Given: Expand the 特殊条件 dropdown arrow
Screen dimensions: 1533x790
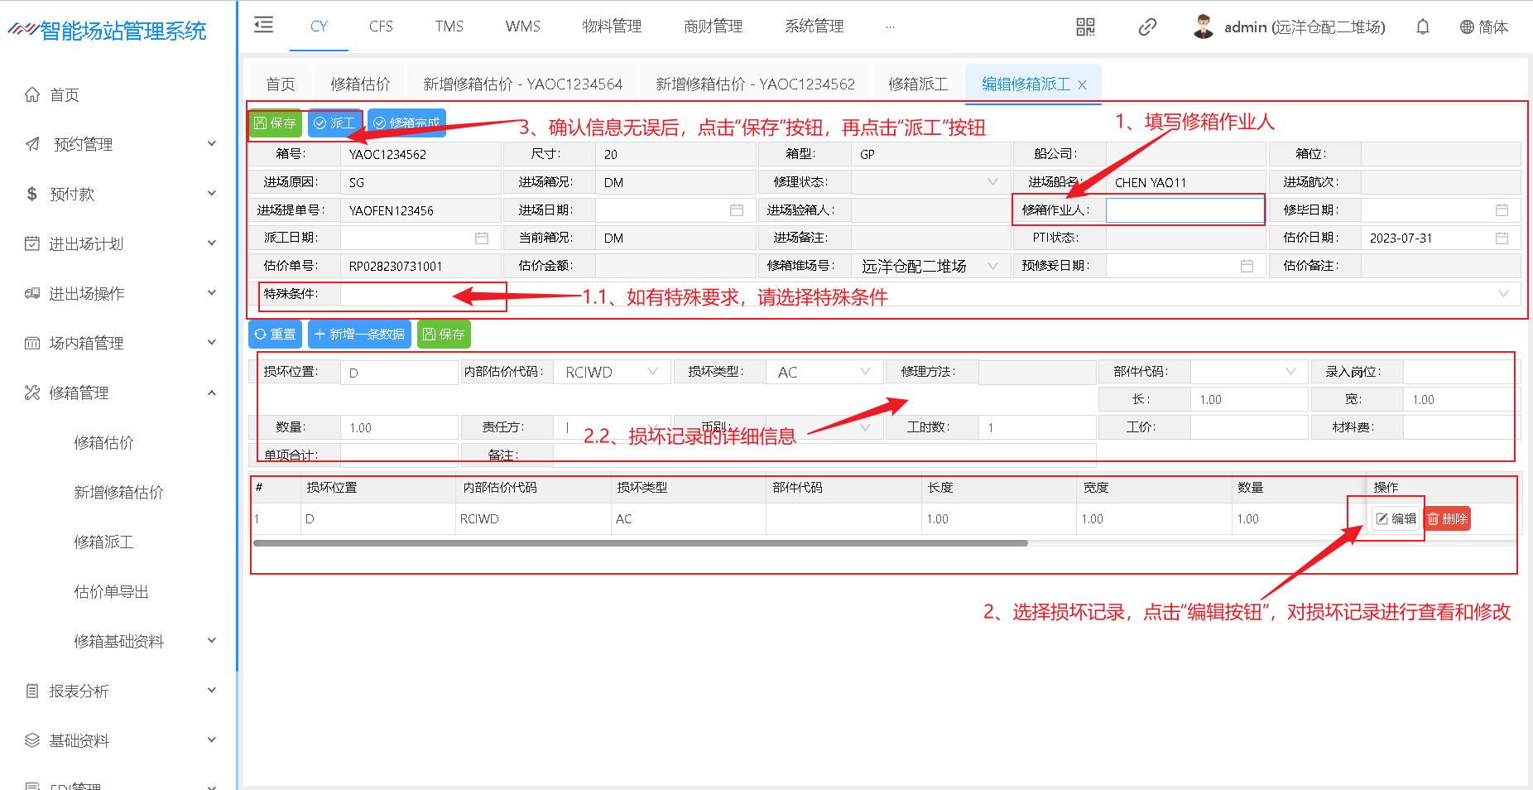Looking at the screenshot, I should click(x=1503, y=294).
